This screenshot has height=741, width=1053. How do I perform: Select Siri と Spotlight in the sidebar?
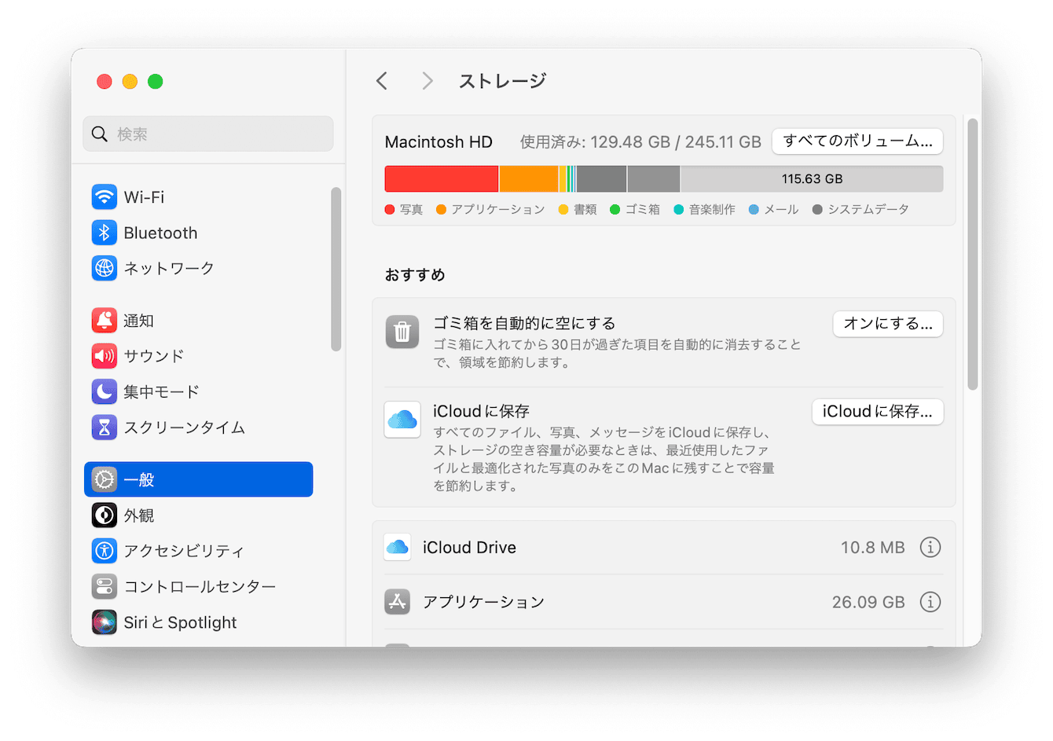[198, 622]
